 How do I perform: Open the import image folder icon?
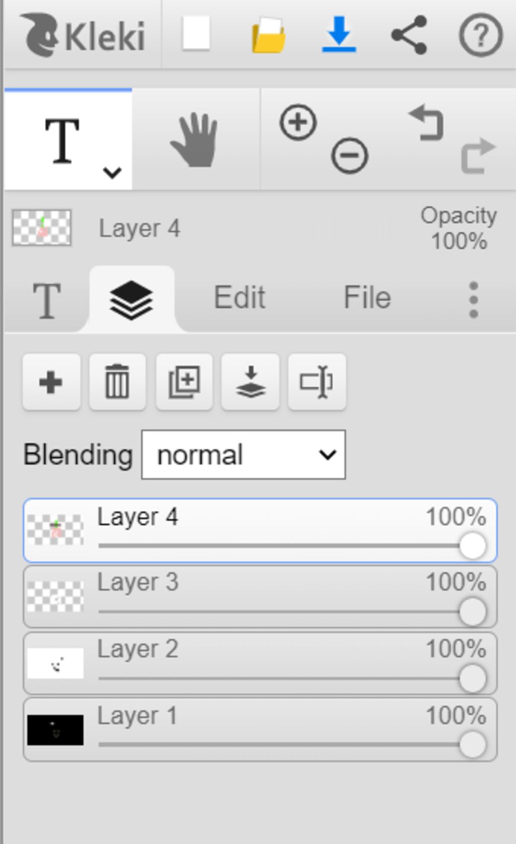(x=269, y=35)
